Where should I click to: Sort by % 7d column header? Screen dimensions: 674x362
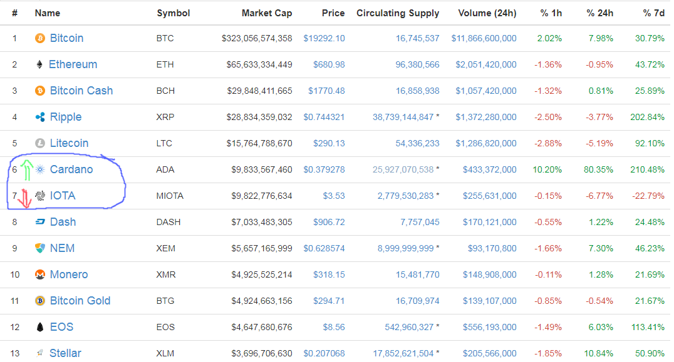pos(653,13)
